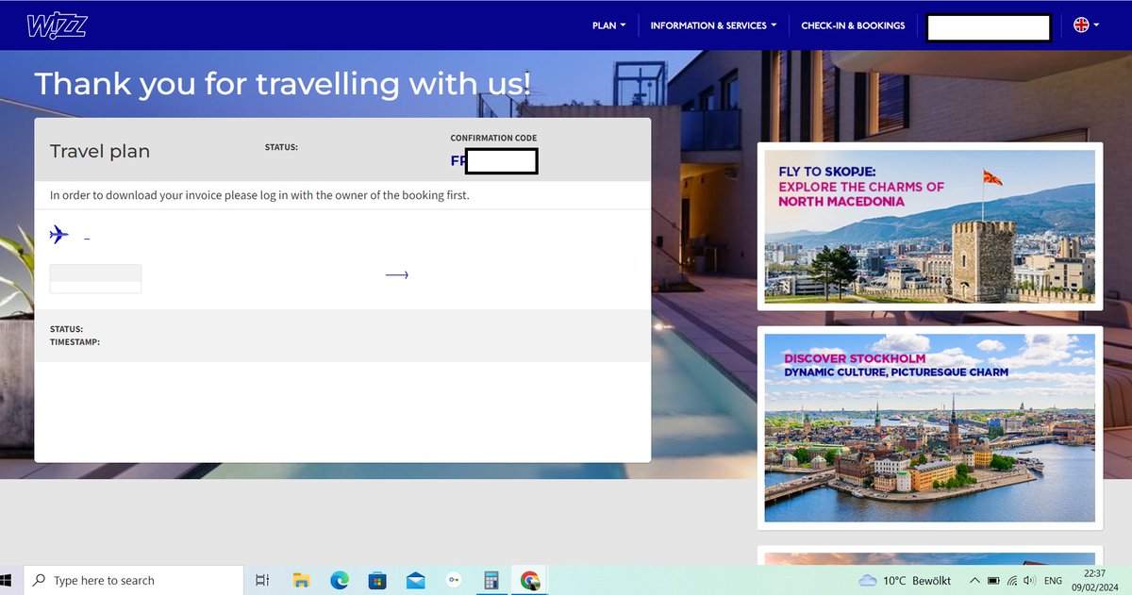Show hidden system tray icons
The width and height of the screenshot is (1132, 595).
click(x=974, y=580)
